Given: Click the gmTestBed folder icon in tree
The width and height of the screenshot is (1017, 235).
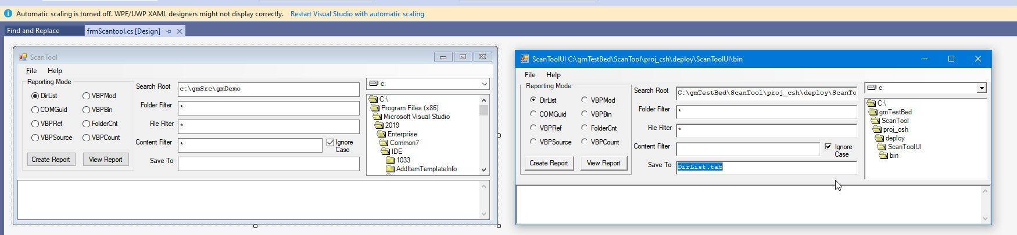Looking at the screenshot, I should (873, 112).
